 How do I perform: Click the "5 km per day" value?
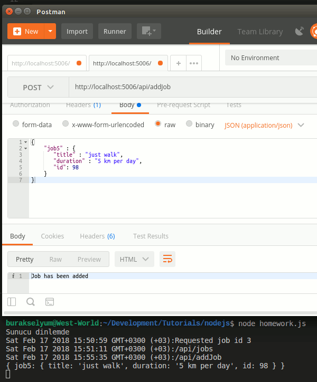click(x=117, y=161)
